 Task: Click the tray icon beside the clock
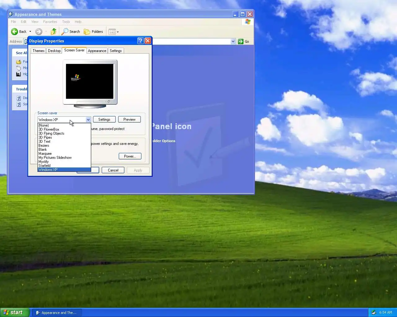374,313
